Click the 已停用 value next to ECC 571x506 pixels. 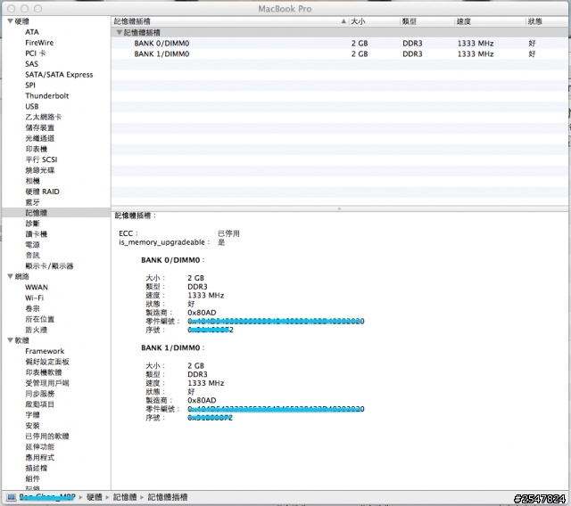[x=228, y=233]
